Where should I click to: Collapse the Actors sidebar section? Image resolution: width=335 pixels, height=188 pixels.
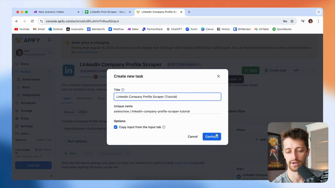click(49, 72)
